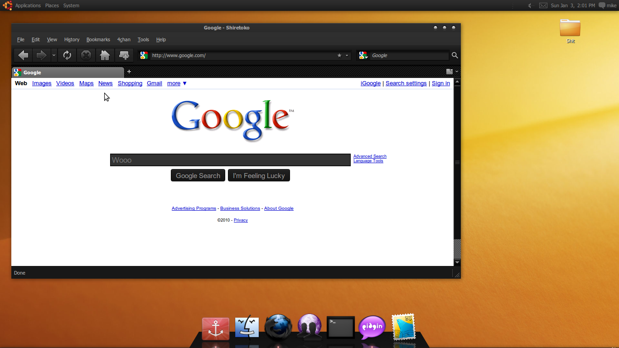Open the File menu
This screenshot has height=348, width=619.
21,39
